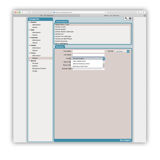Open the wrench tools icon
The height and width of the screenshot is (160, 160).
point(126,18)
